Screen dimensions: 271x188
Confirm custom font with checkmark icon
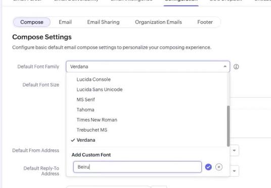tap(208, 167)
